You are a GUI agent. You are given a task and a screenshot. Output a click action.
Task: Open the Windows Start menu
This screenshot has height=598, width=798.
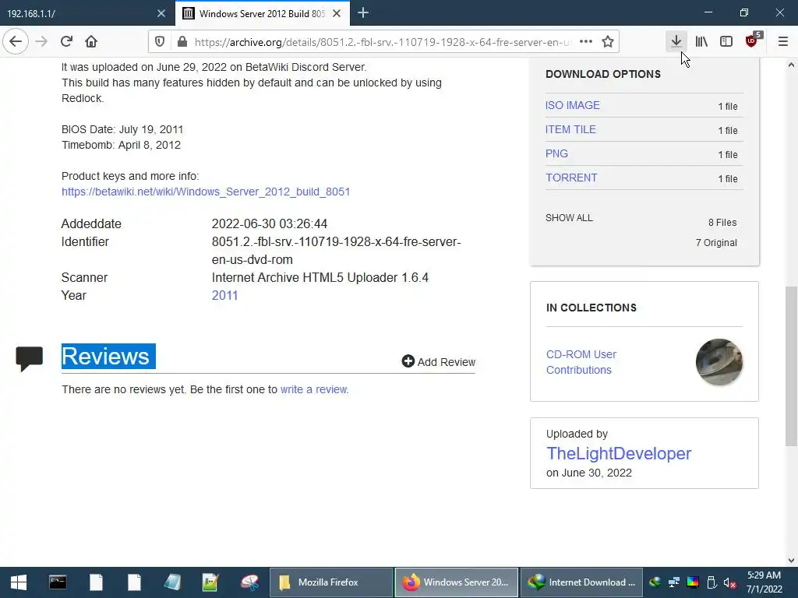(19, 582)
